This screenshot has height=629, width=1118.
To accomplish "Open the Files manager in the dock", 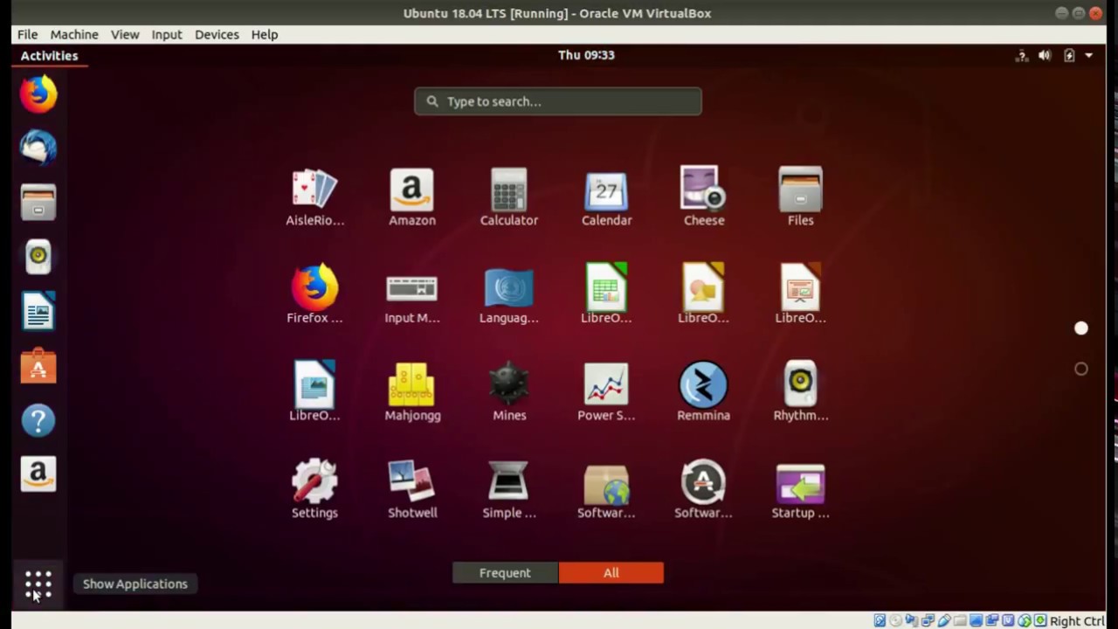I will [x=38, y=202].
